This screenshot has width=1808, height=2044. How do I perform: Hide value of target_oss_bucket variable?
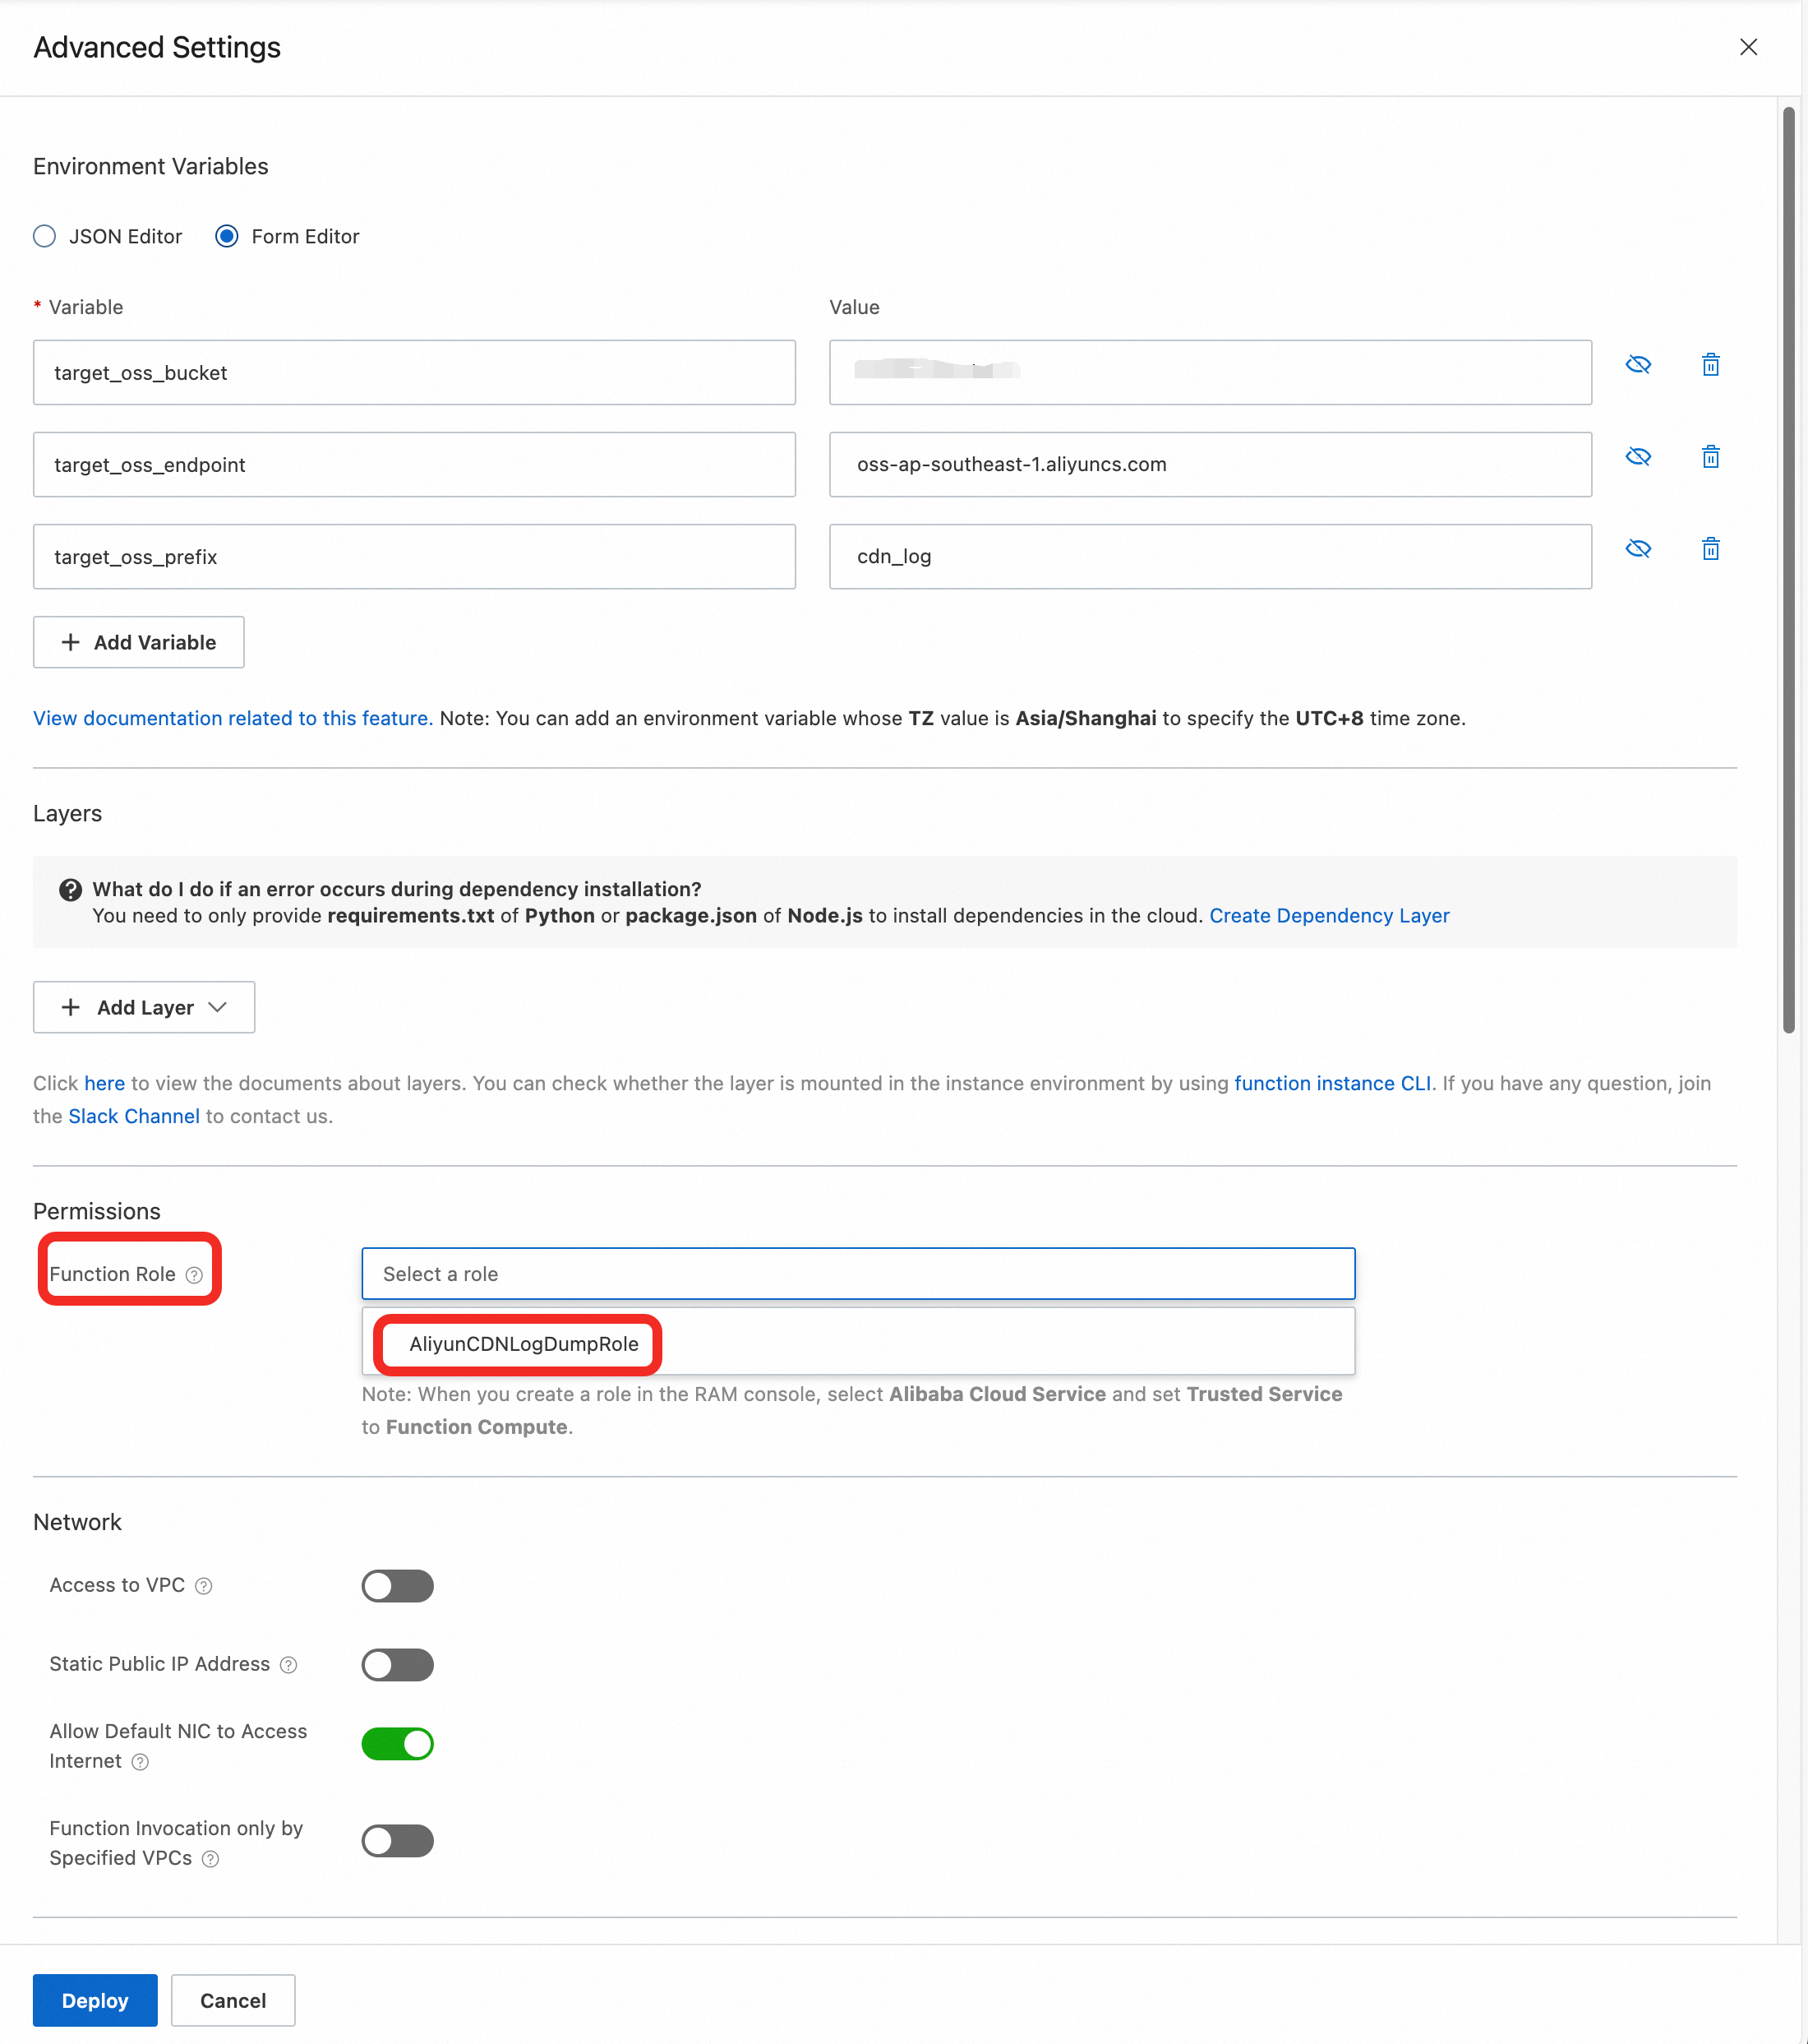(1638, 365)
